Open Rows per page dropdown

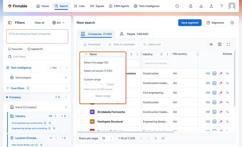pos(107,138)
